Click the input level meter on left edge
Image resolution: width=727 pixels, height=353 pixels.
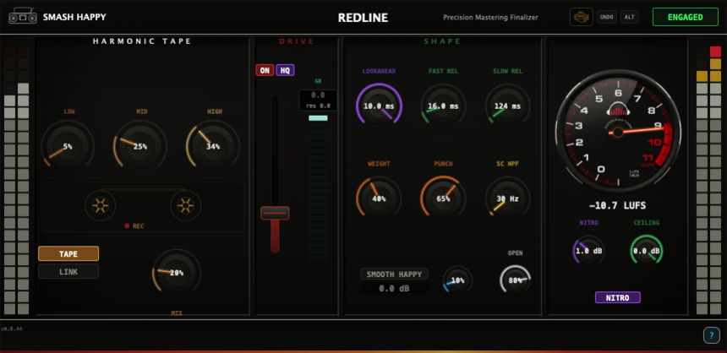coord(17,180)
